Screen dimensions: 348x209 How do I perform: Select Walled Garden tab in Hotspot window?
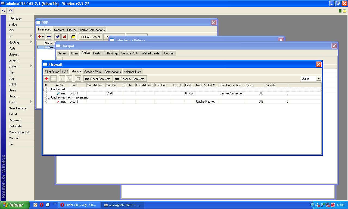point(151,53)
